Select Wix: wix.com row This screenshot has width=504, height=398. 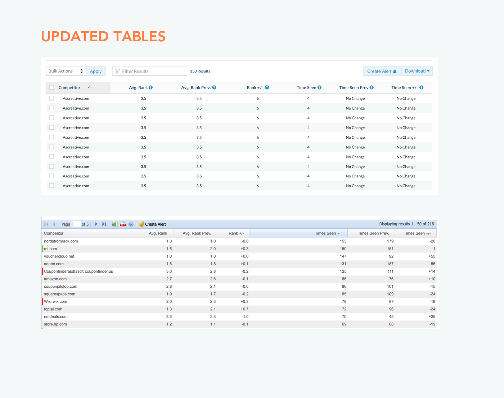[x=239, y=301]
